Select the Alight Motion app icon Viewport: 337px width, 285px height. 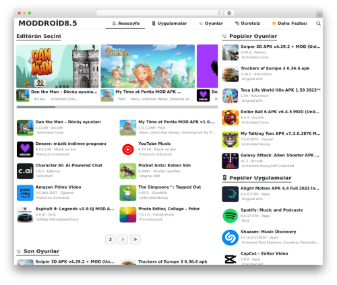(x=231, y=194)
